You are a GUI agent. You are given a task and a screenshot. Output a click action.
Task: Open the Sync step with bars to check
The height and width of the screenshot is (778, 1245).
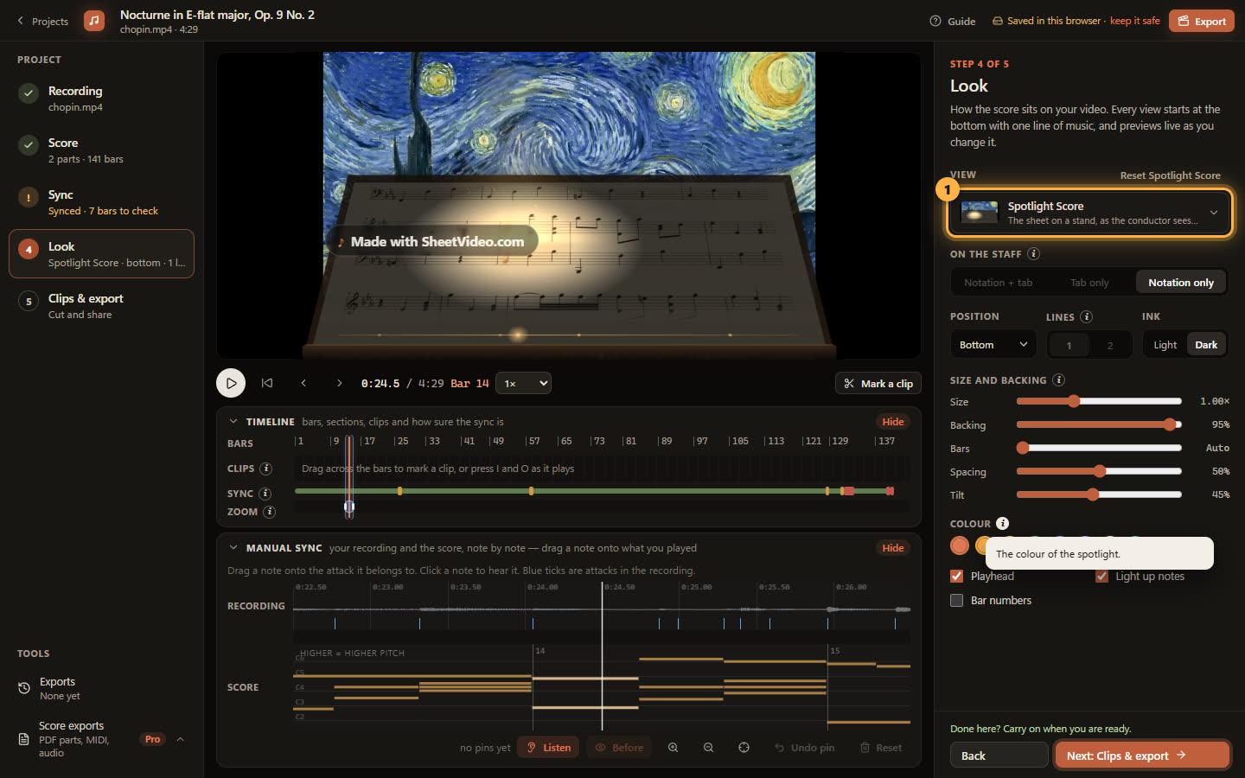(x=101, y=202)
